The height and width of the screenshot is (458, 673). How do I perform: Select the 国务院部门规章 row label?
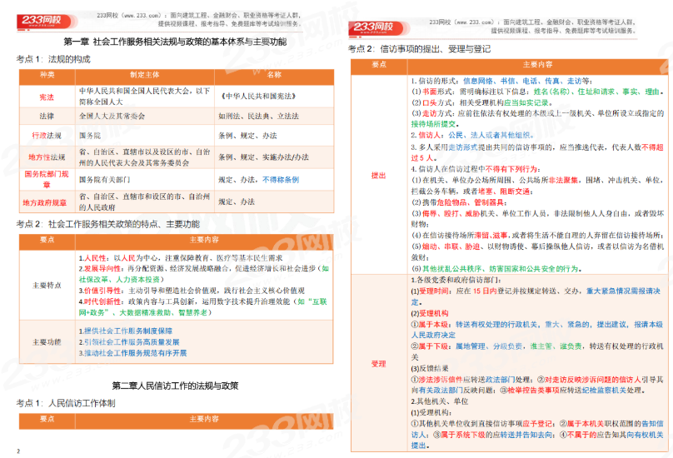pos(47,178)
